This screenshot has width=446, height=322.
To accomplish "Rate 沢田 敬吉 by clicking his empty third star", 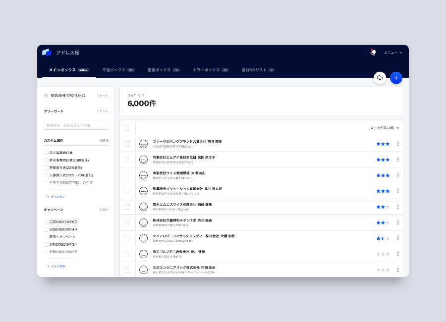I will (387, 223).
